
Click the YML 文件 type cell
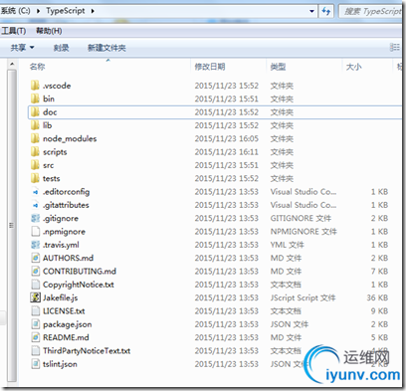(x=287, y=245)
